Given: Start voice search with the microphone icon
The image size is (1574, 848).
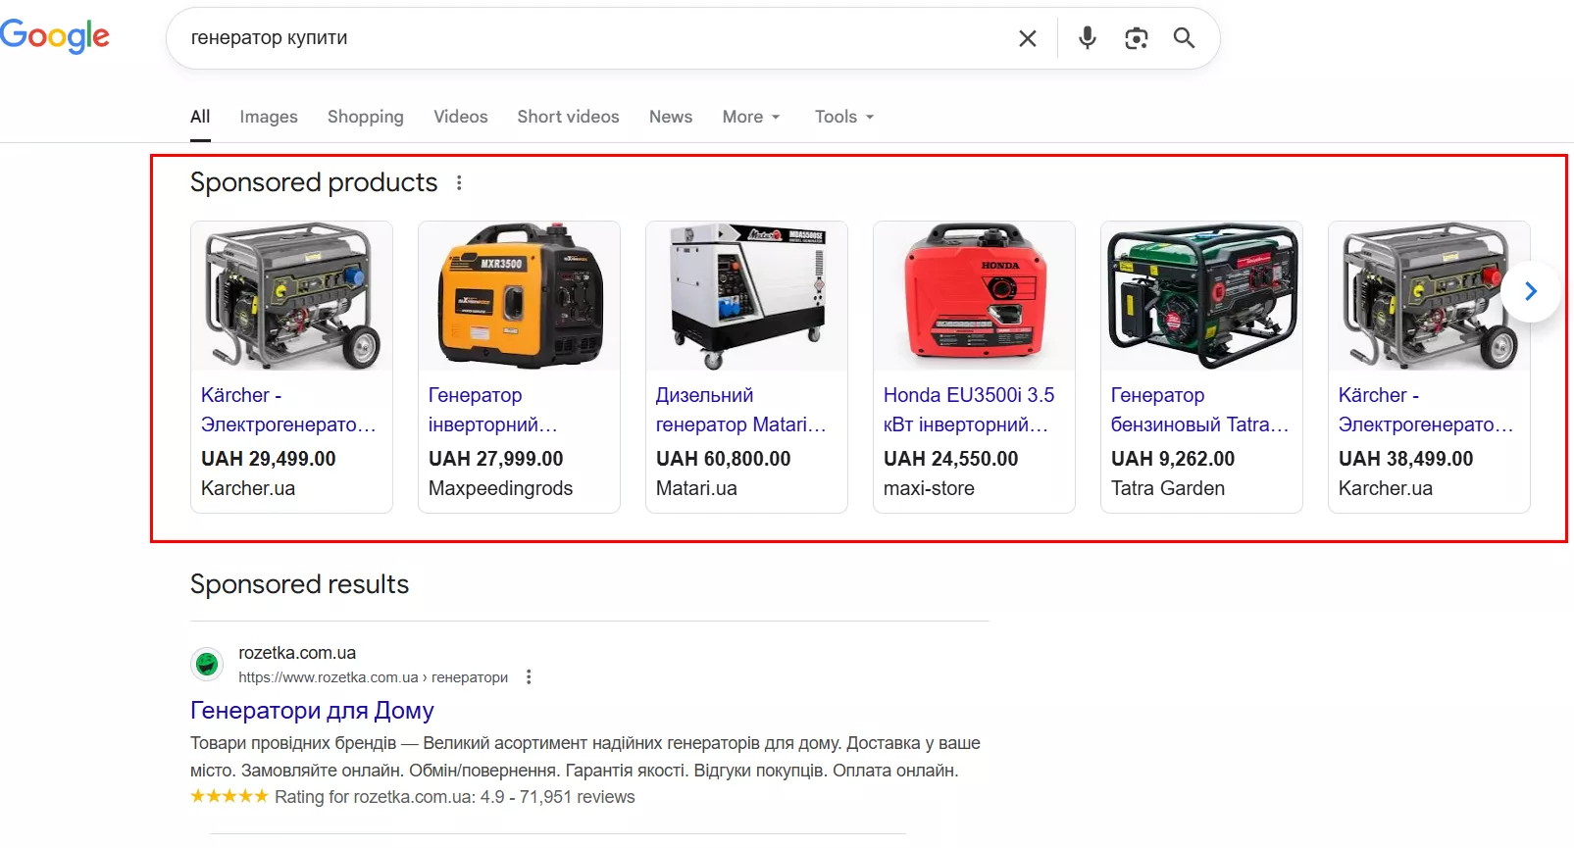Looking at the screenshot, I should [x=1088, y=38].
